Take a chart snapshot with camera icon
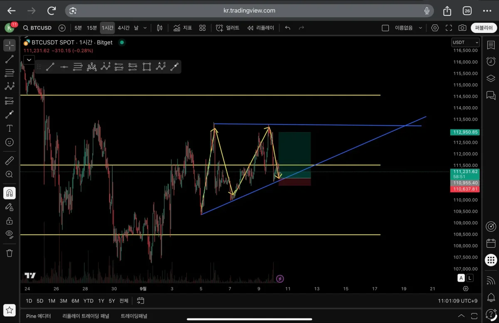This screenshot has height=323, width=499. (462, 28)
